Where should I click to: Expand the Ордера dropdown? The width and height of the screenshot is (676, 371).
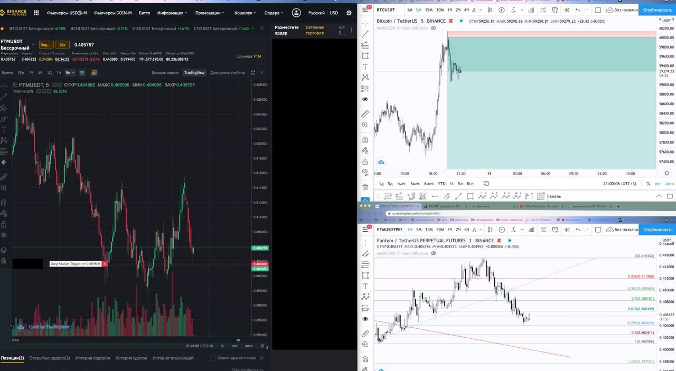(274, 13)
